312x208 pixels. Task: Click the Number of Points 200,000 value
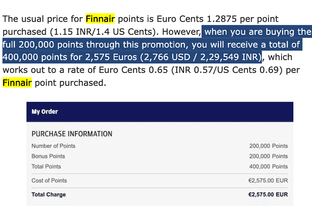pos(269,146)
